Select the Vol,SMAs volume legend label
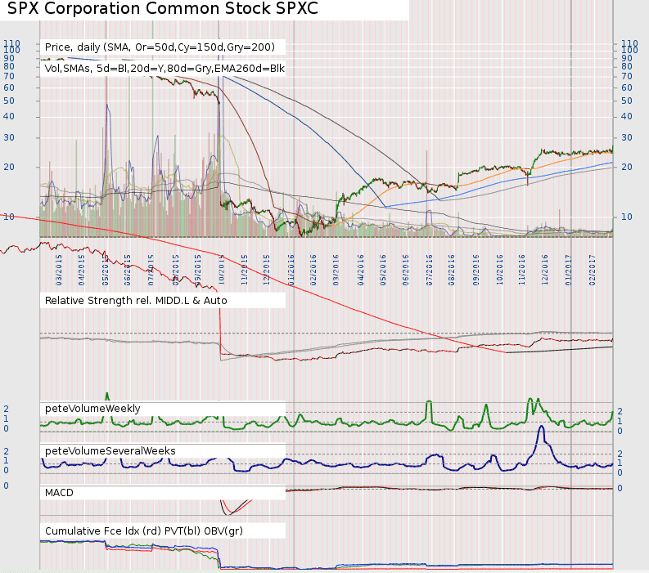Viewport: 649px width, 573px height. [x=165, y=68]
